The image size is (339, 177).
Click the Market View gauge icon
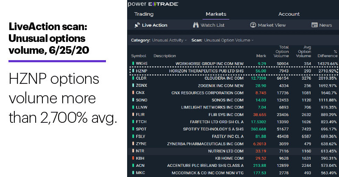point(253,25)
